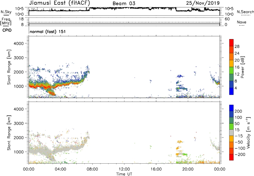
Task: Click the '4' label on the Power colorbar
Action: point(236,88)
